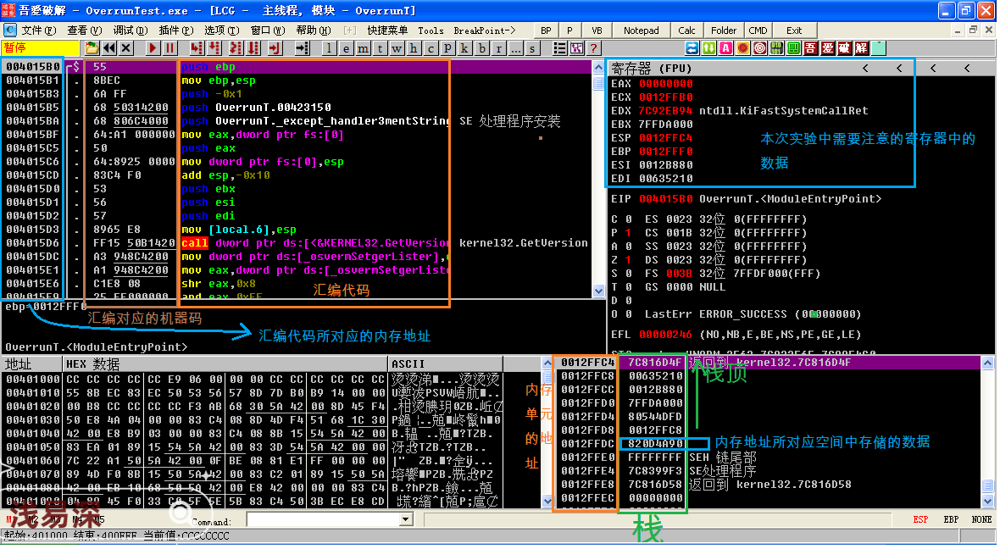This screenshot has width=1000, height=549.
Task: Click the red '解' icon
Action: (x=862, y=47)
